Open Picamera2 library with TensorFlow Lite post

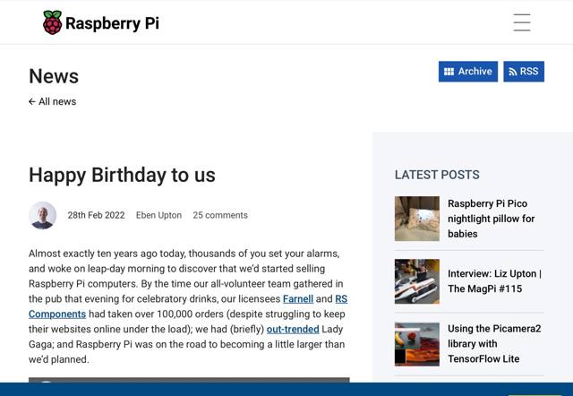pyautogui.click(x=494, y=343)
